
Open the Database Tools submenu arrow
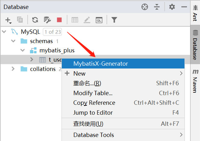click(181, 135)
